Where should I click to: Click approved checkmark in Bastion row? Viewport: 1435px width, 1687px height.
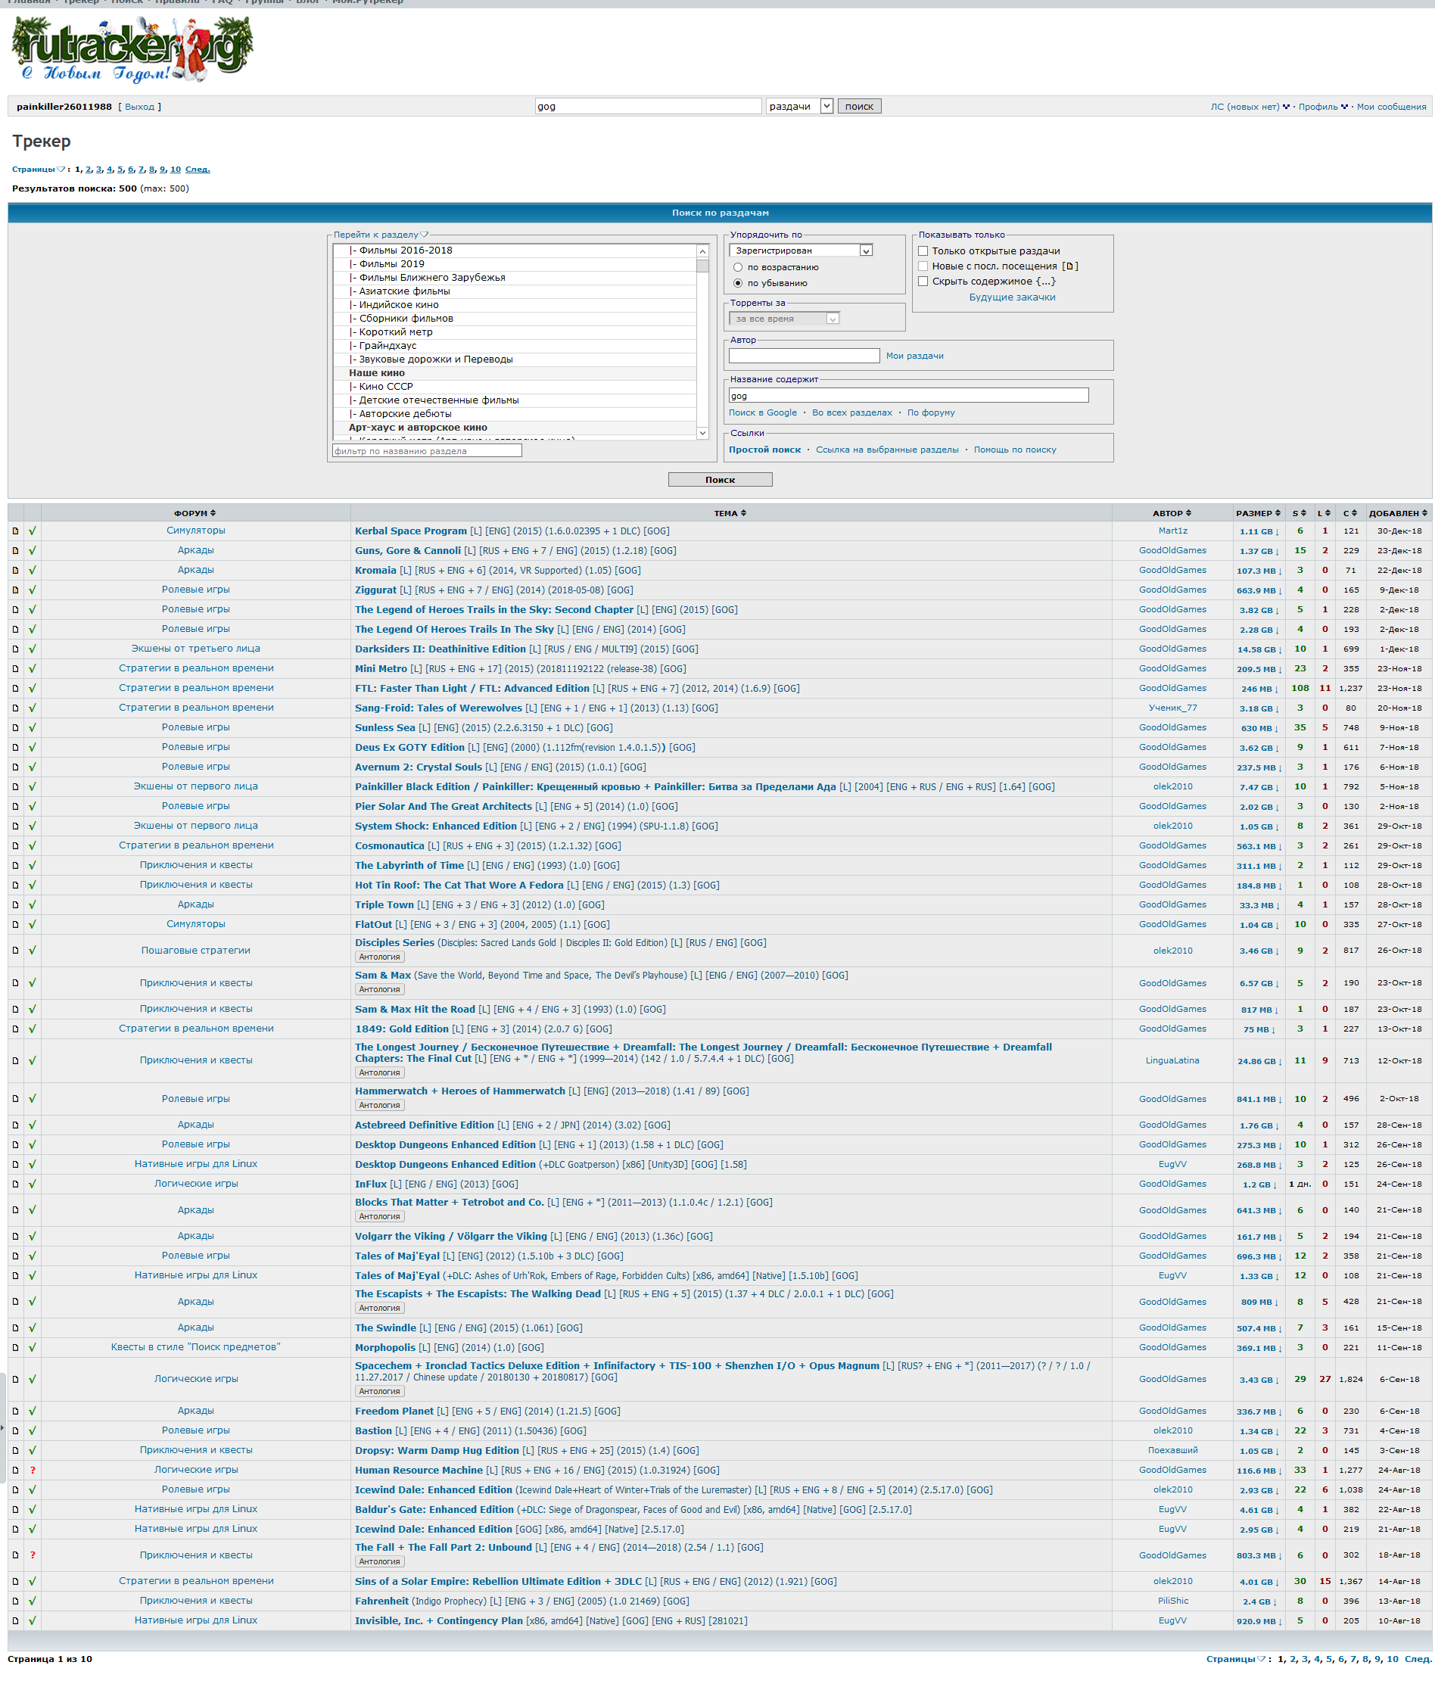(x=33, y=1430)
